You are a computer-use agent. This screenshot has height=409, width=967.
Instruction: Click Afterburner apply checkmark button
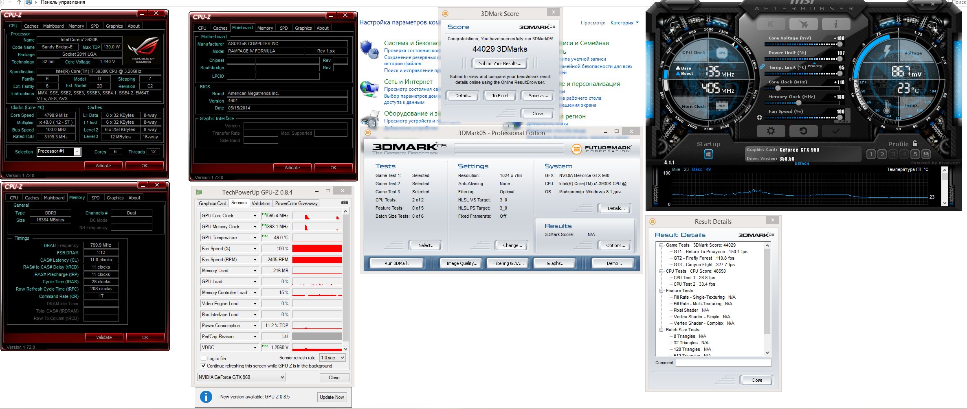coord(836,131)
